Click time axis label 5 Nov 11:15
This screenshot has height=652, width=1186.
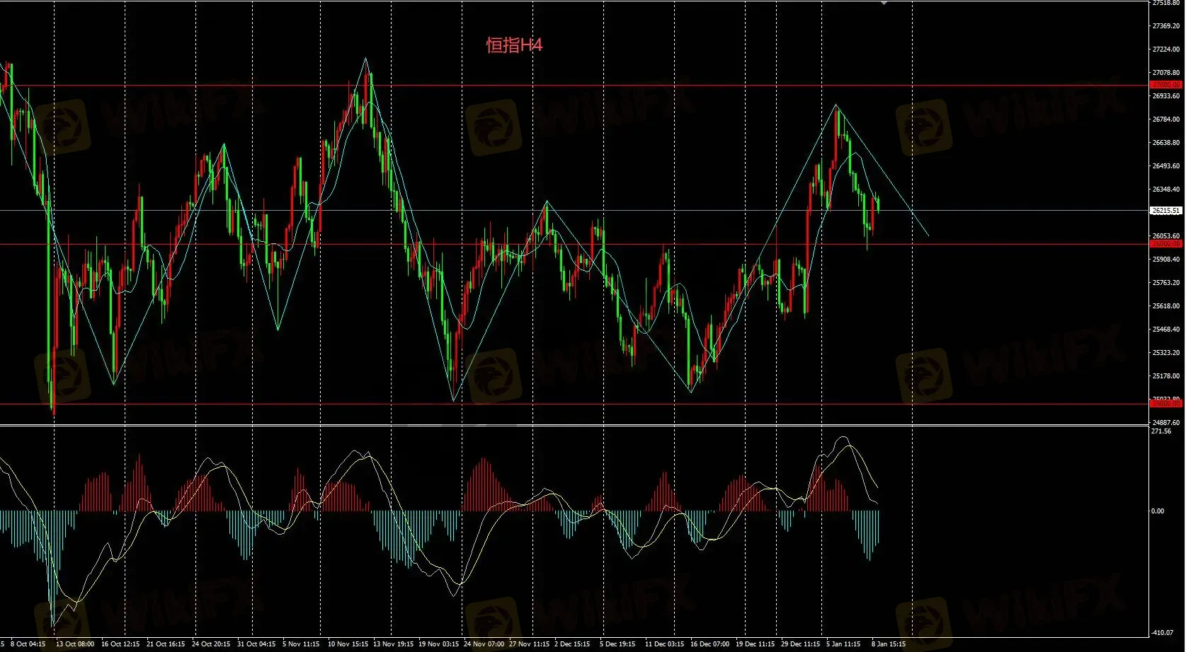pos(301,644)
